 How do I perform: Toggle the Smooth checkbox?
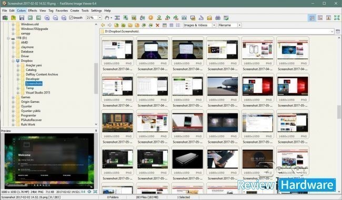click(71, 18)
